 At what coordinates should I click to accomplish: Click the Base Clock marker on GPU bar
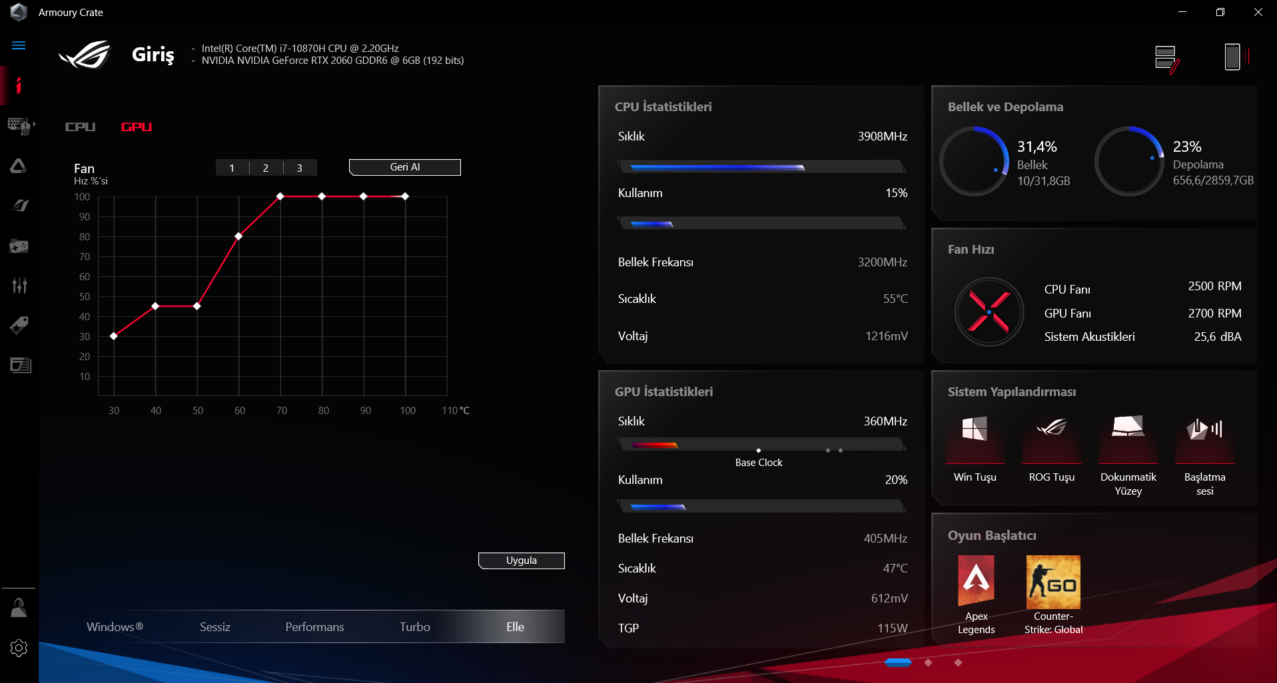point(759,451)
